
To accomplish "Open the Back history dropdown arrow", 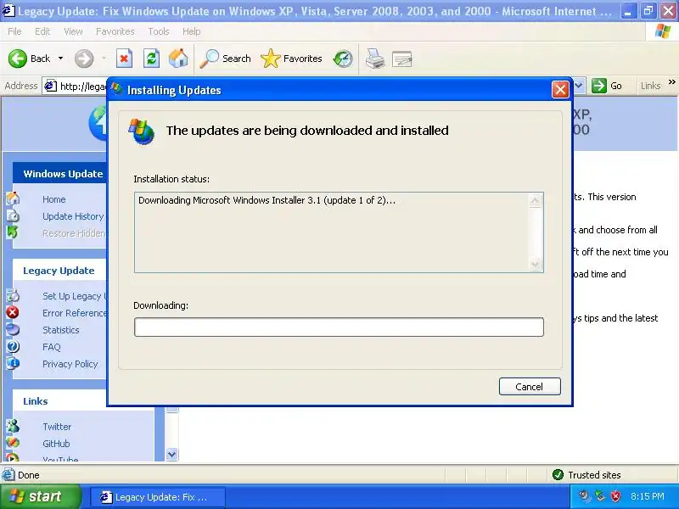I will 60,58.
